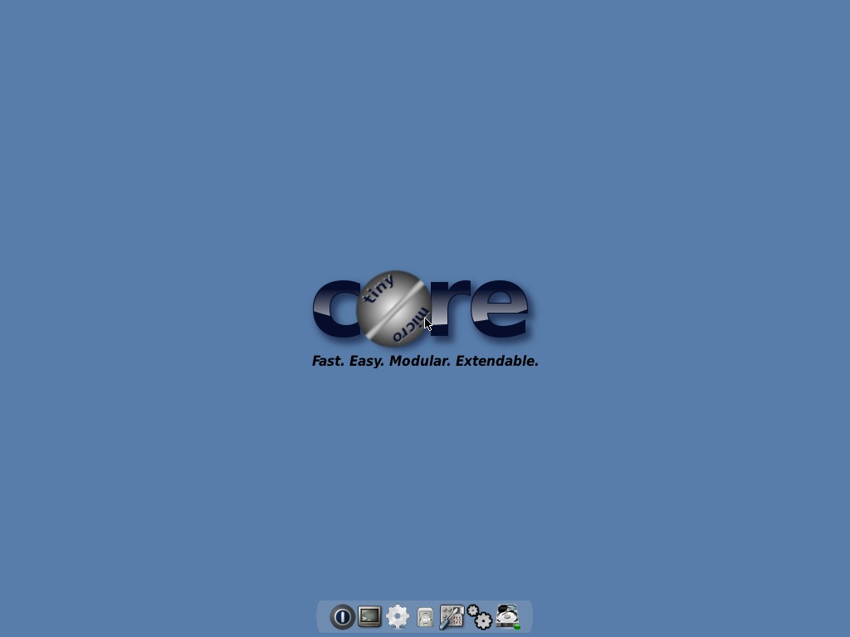Launch Control Panel screwdriver icon

point(452,617)
